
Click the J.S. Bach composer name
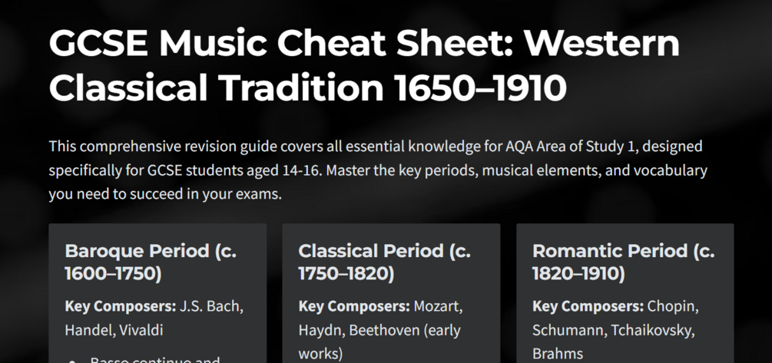click(210, 306)
